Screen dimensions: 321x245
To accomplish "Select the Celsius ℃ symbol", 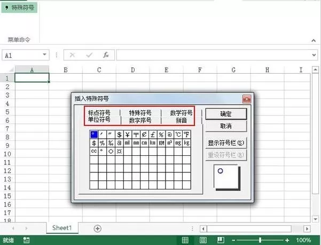I will [x=178, y=135].
